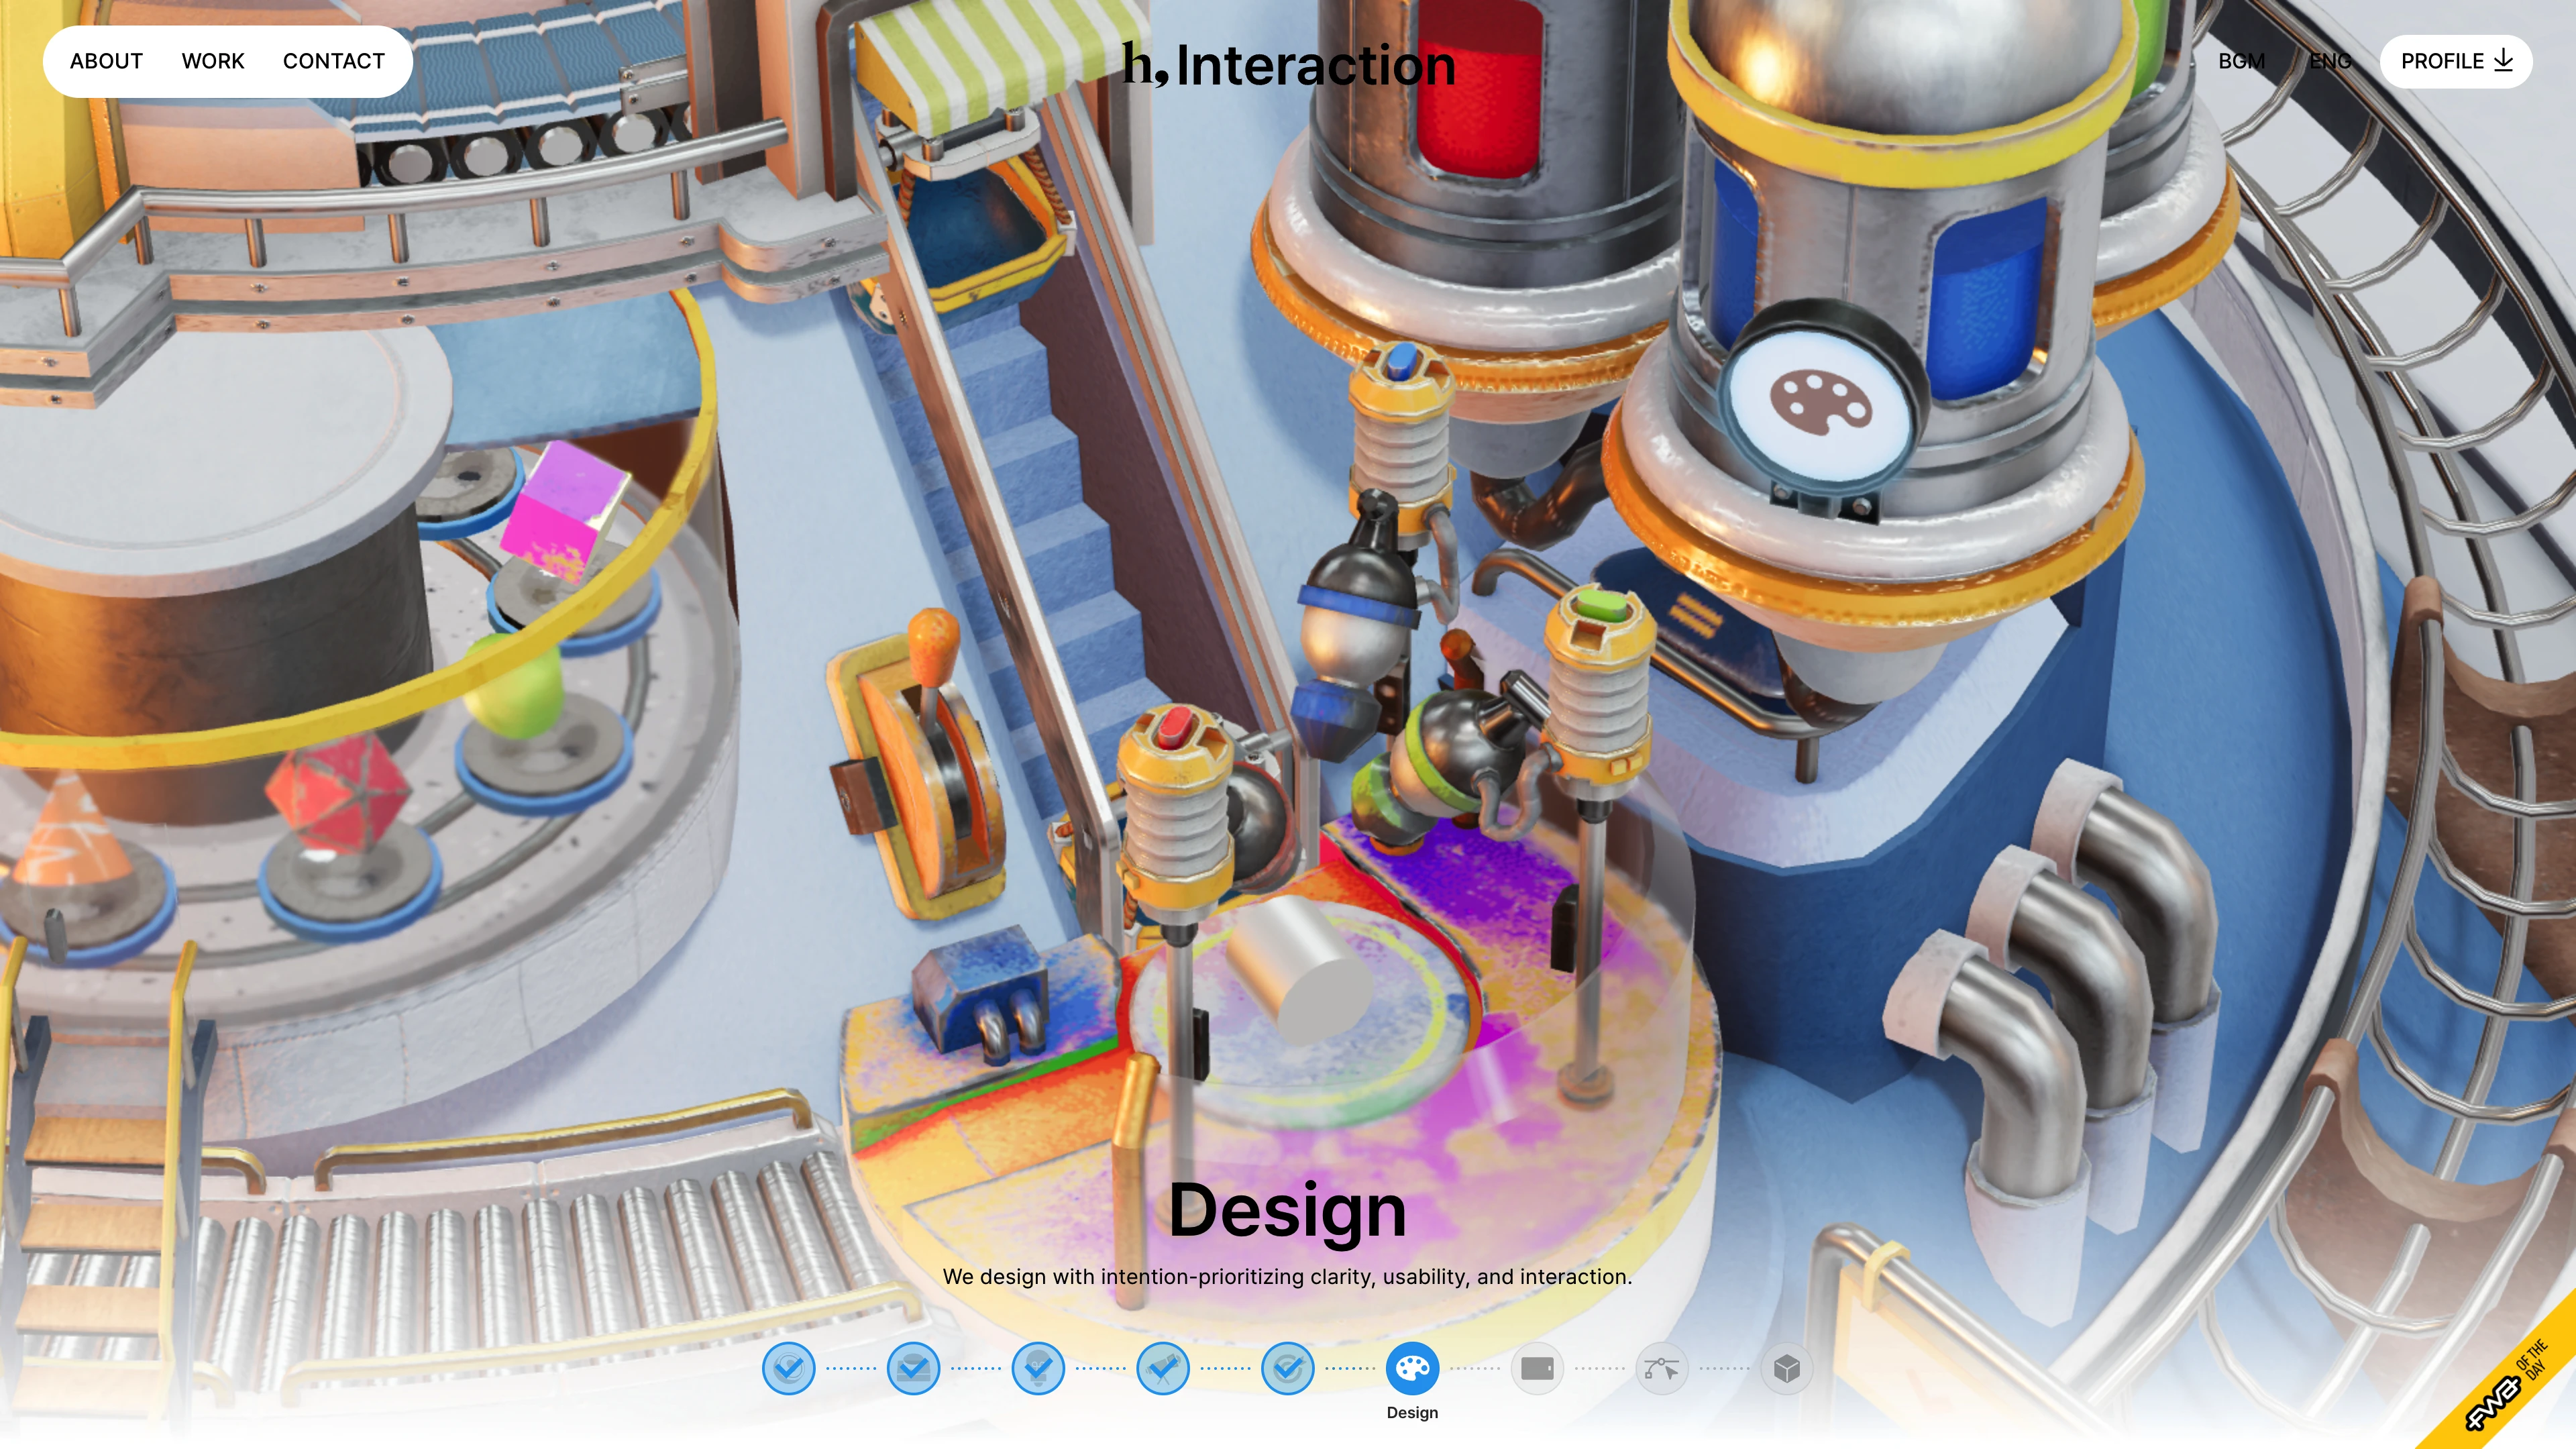Click the active Design palette step
This screenshot has width=2576, height=1449.
click(1412, 1368)
